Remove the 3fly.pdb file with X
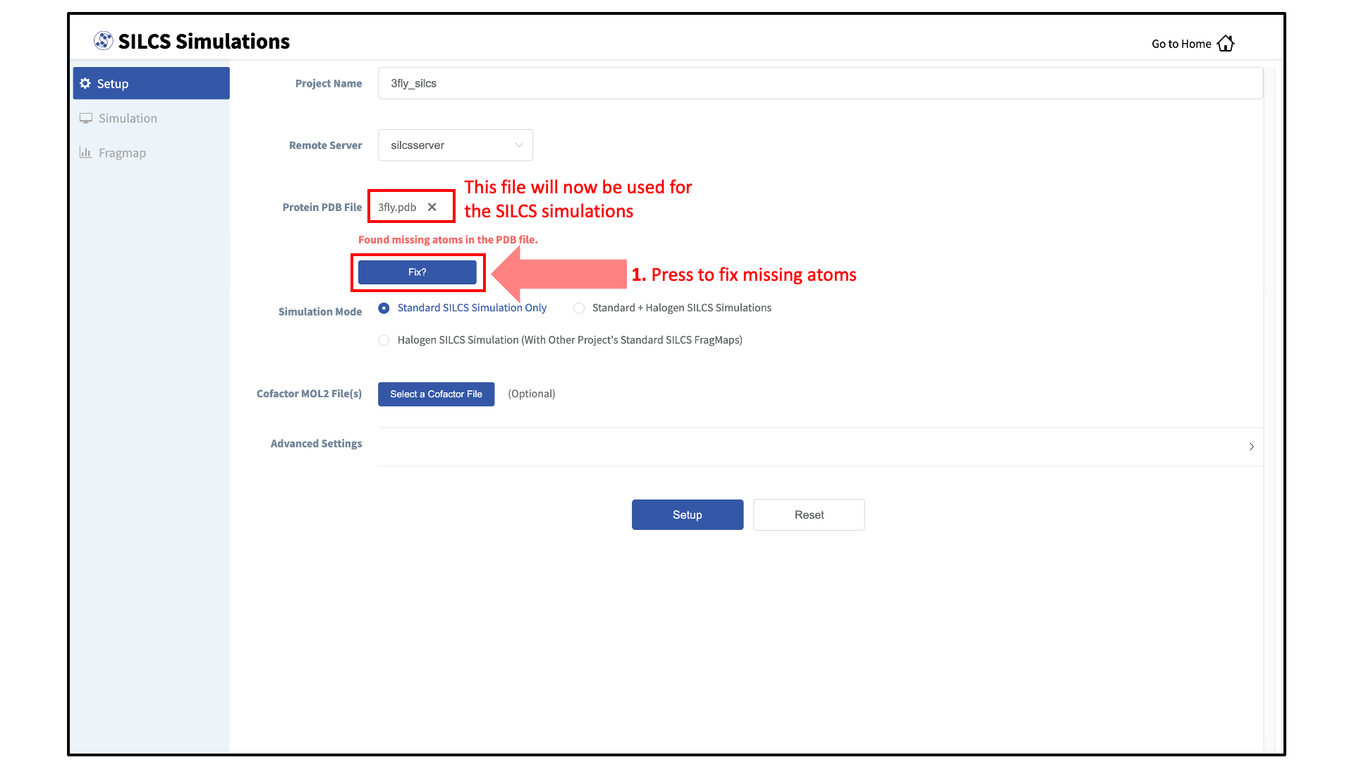 pos(432,207)
